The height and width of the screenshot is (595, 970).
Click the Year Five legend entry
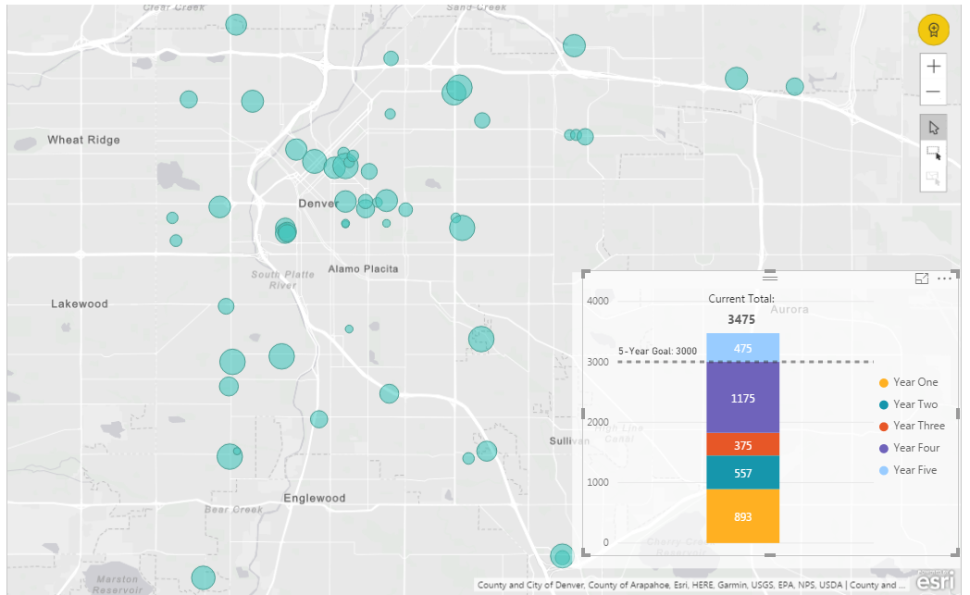[908, 470]
